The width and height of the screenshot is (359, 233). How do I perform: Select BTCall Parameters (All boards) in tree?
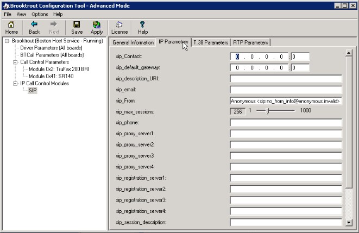point(52,55)
